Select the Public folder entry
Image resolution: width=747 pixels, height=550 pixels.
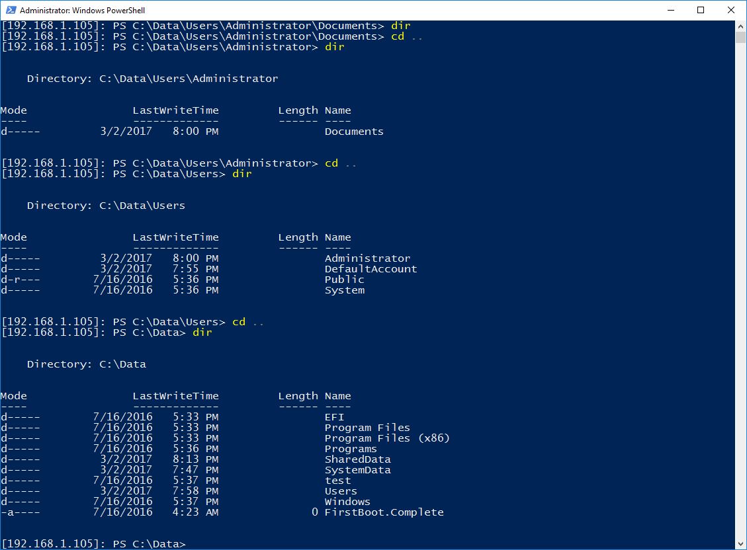(x=345, y=279)
